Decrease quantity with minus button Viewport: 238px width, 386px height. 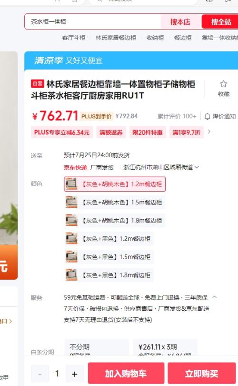(x=40, y=374)
